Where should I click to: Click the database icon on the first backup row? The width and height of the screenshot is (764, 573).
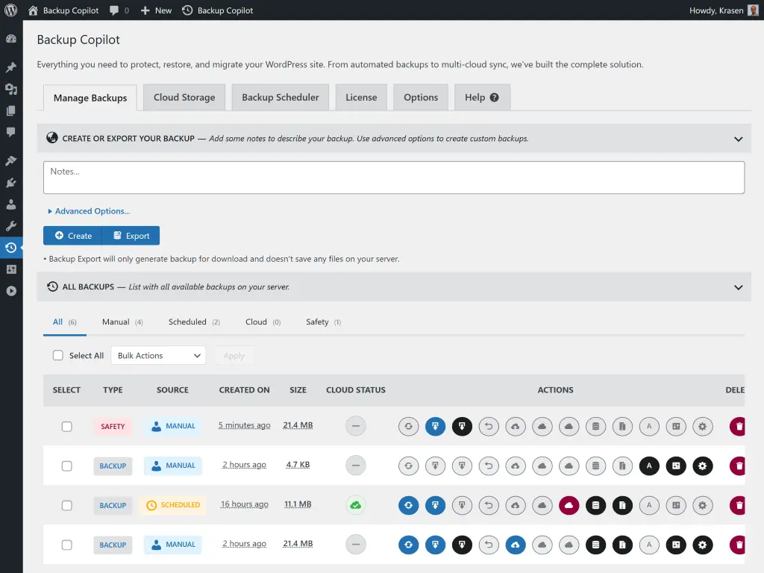click(x=595, y=426)
